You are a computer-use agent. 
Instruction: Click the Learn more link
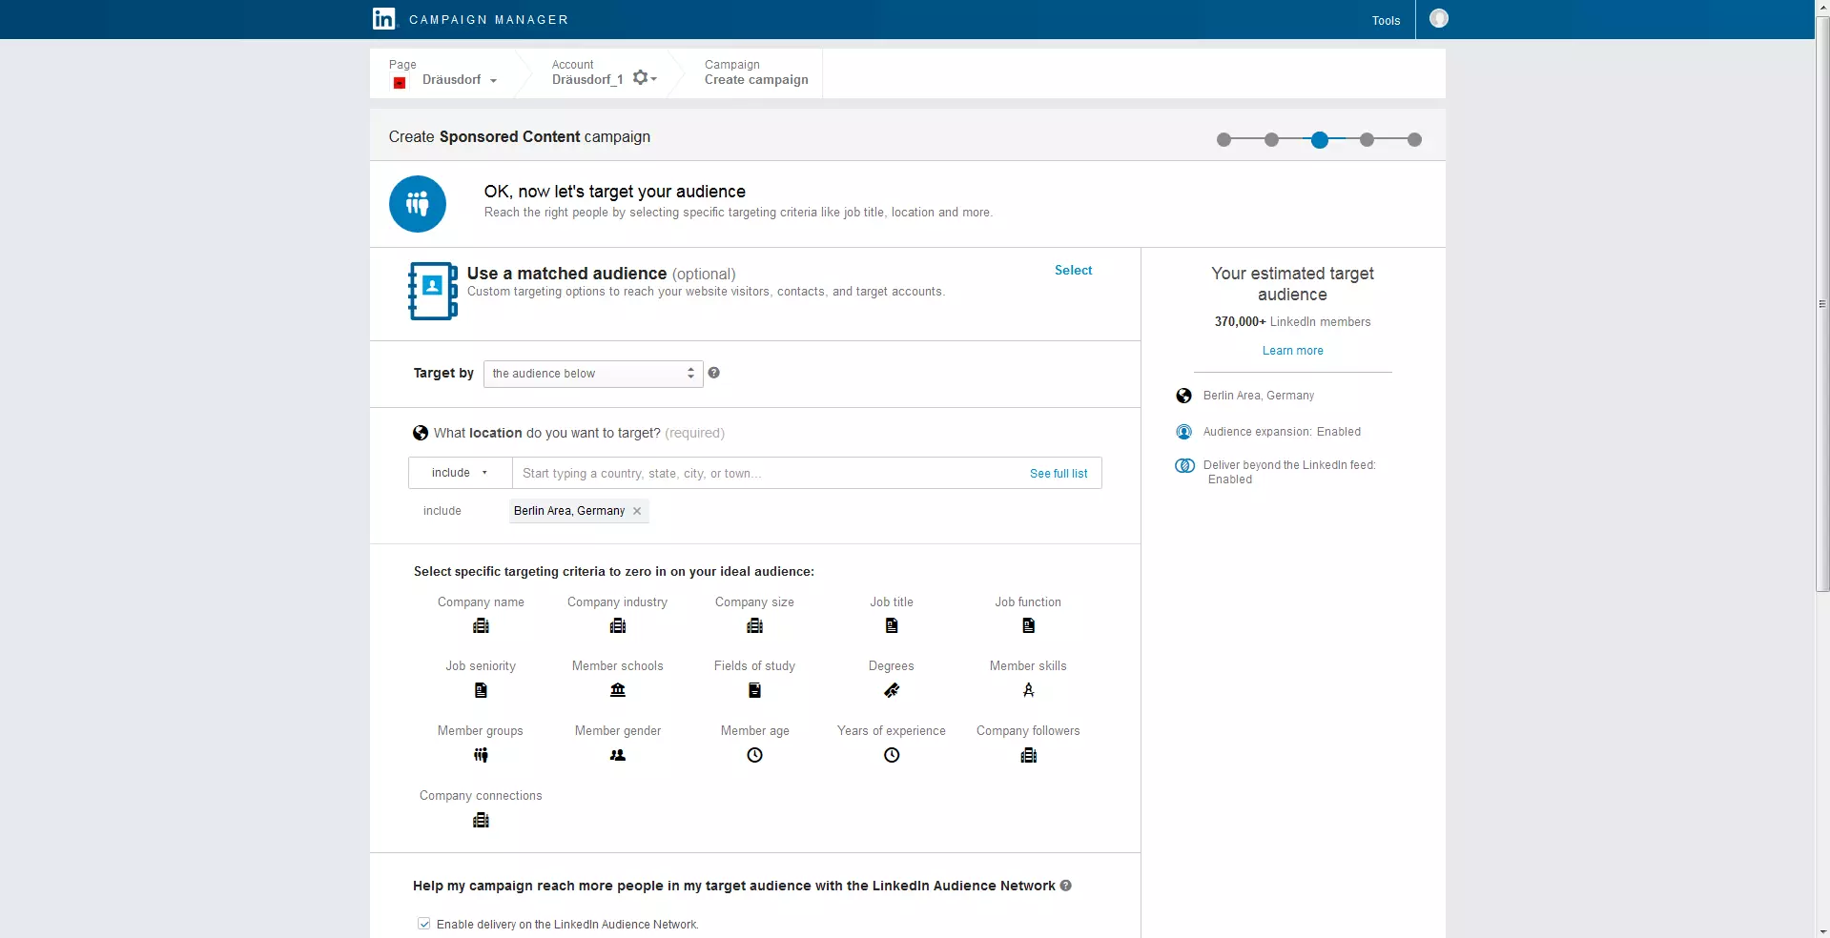click(1292, 351)
